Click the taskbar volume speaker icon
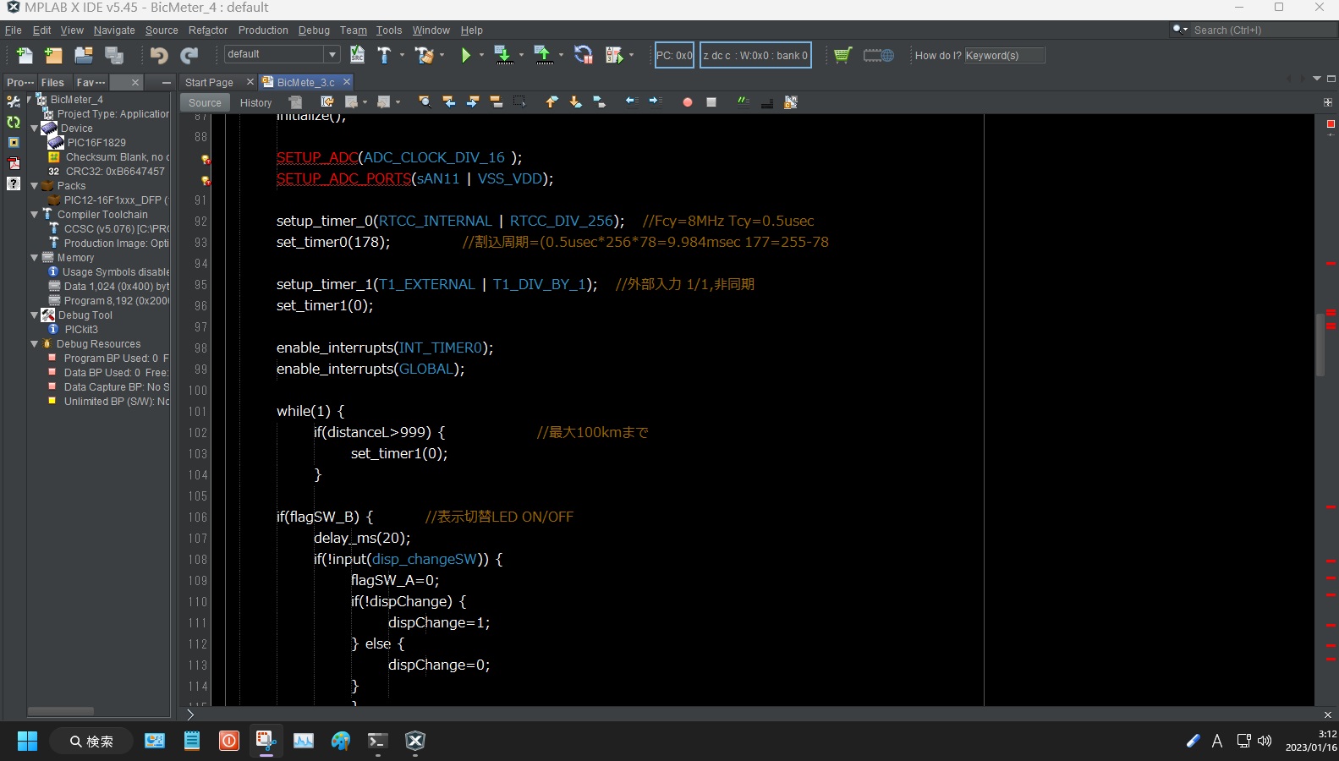 click(x=1265, y=741)
